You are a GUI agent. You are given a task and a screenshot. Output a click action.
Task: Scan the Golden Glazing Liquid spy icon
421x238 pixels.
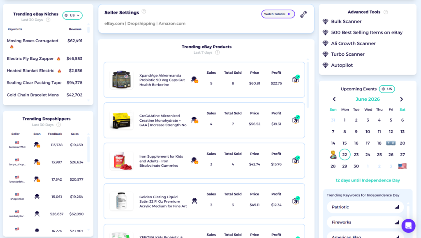click(194, 201)
